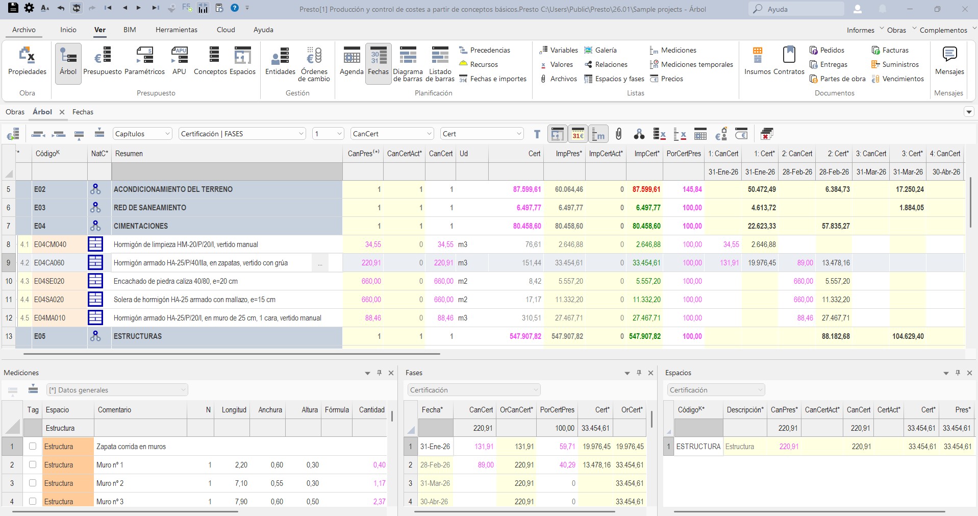
Task: Switch to the Fechas document tab
Action: point(83,112)
